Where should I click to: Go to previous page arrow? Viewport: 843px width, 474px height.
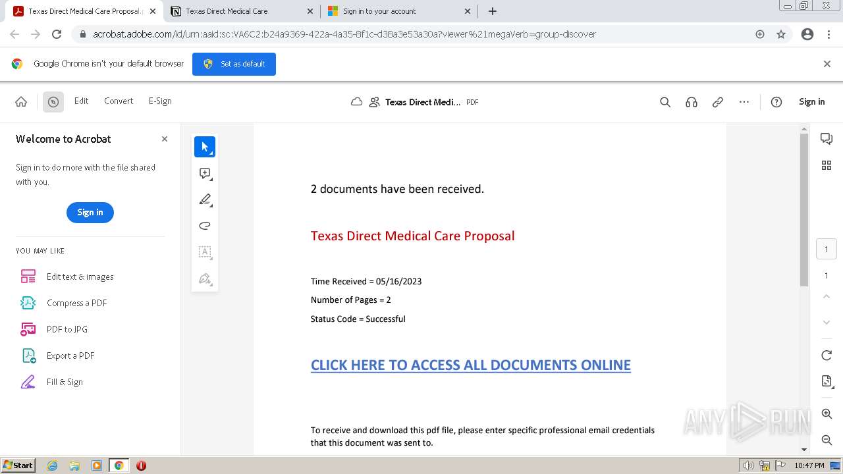coord(827,296)
